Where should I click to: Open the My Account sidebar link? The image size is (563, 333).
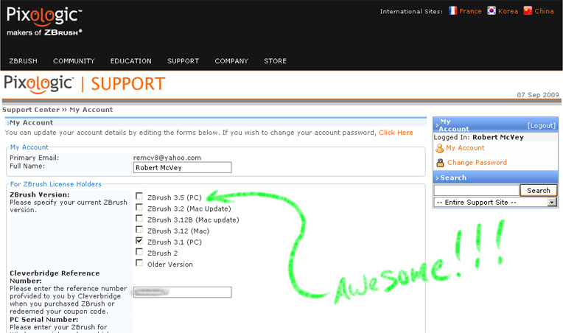click(x=465, y=148)
